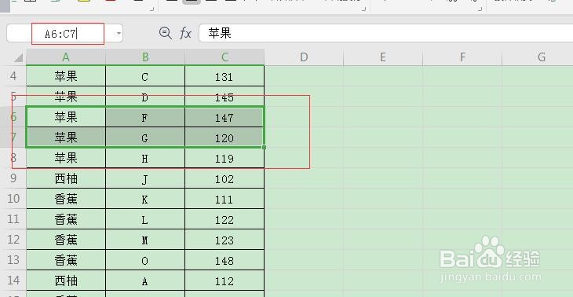Click cell with value 112
This screenshot has width=573, height=297.
224,281
